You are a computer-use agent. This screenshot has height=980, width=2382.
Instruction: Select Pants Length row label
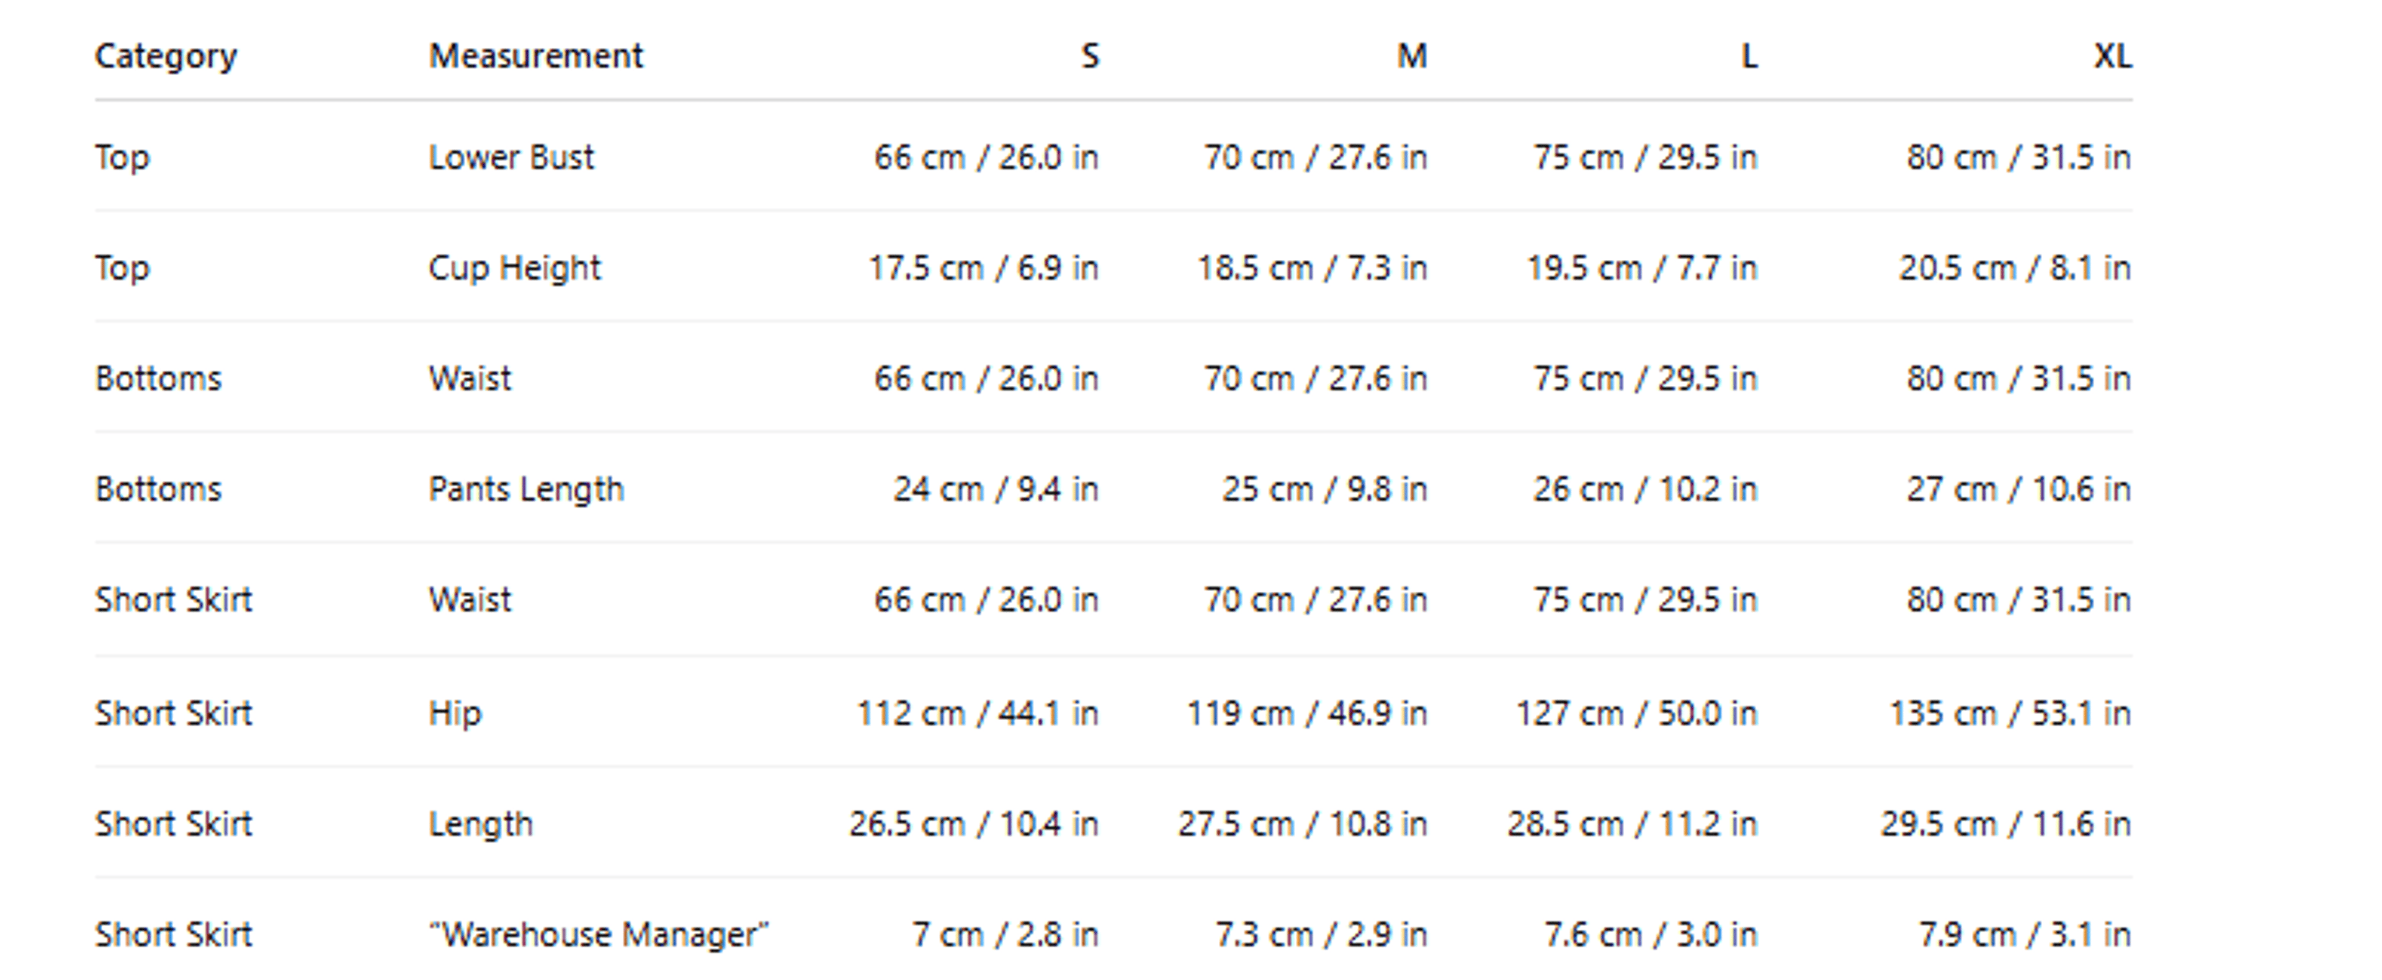[x=526, y=489]
